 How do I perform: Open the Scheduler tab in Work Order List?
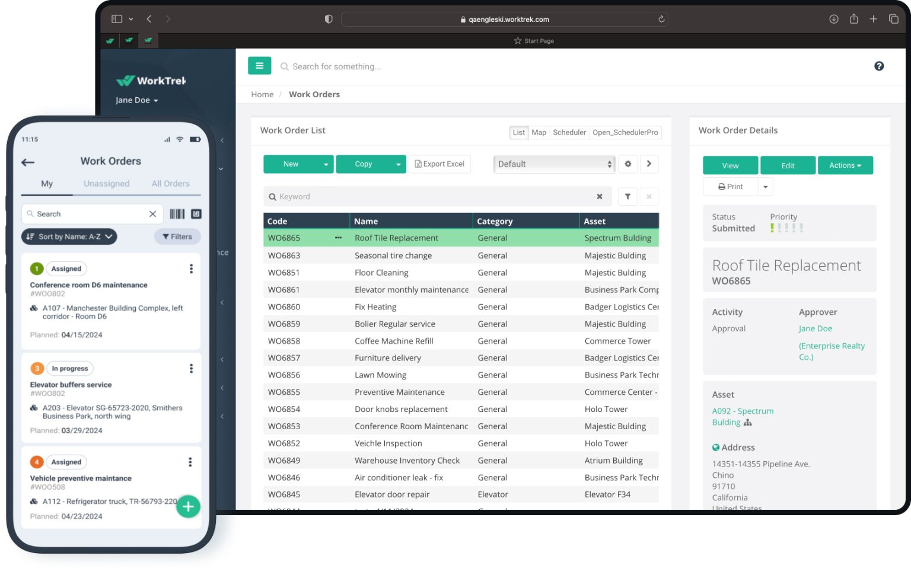coord(569,132)
